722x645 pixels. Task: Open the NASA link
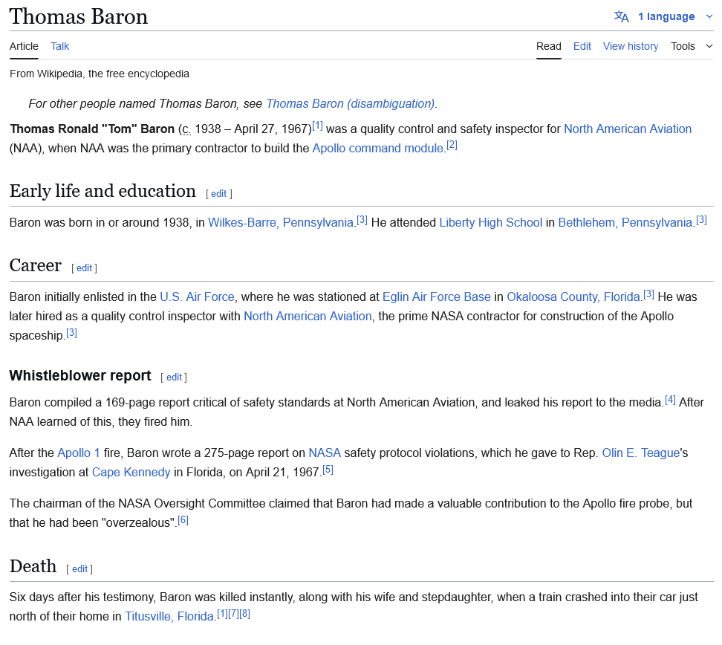[325, 453]
